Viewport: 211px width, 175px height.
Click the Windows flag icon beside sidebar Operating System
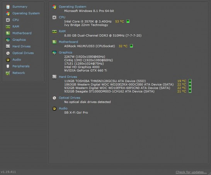[x=8, y=13]
